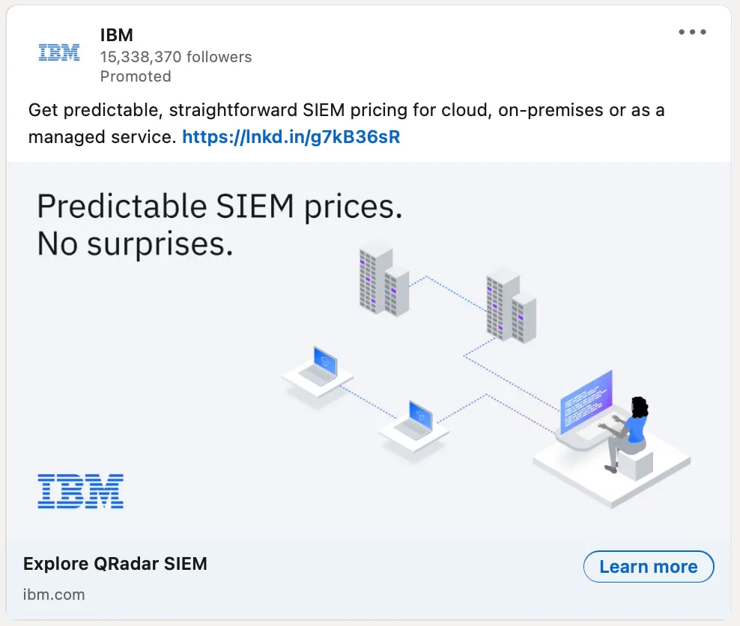The image size is (740, 626).
Task: Click the ad description text about SIEM pricing
Action: [x=346, y=124]
